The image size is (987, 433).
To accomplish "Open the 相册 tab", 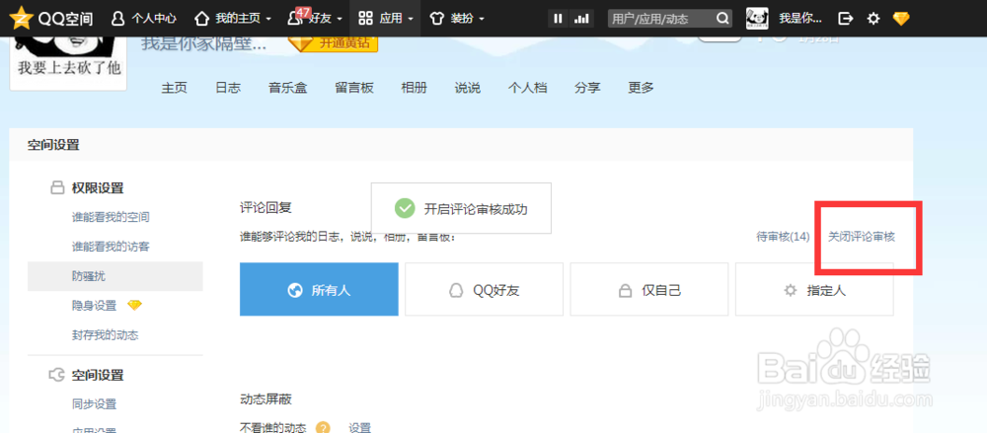I will (x=414, y=88).
